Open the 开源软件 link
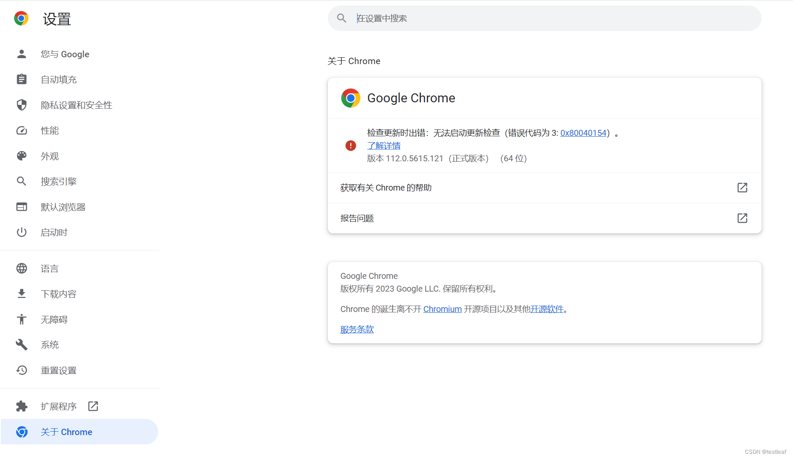The width and height of the screenshot is (793, 458). pos(546,309)
